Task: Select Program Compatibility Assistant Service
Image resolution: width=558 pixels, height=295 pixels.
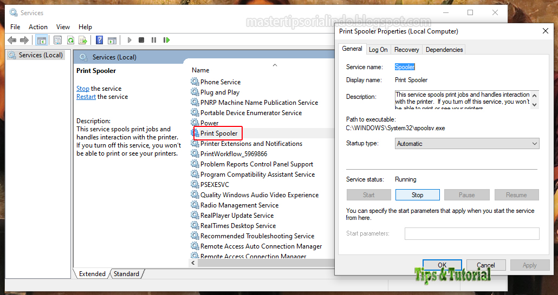Action: [258, 175]
